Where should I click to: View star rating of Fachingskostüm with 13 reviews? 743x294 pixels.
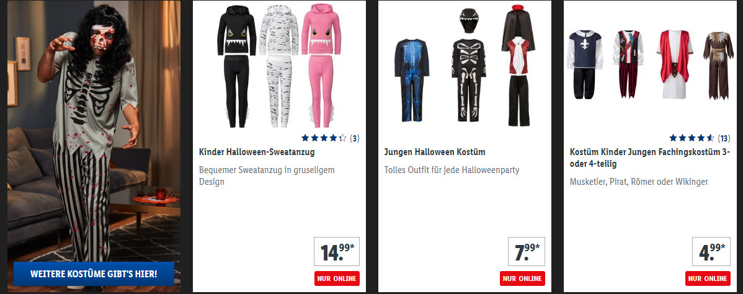pos(692,138)
